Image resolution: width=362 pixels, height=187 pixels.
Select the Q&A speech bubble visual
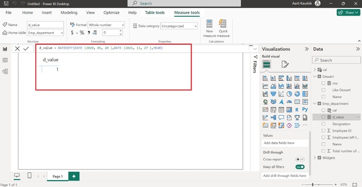(281, 118)
